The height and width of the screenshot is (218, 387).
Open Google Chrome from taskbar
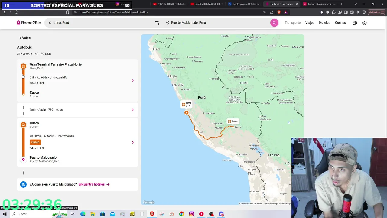click(181, 214)
